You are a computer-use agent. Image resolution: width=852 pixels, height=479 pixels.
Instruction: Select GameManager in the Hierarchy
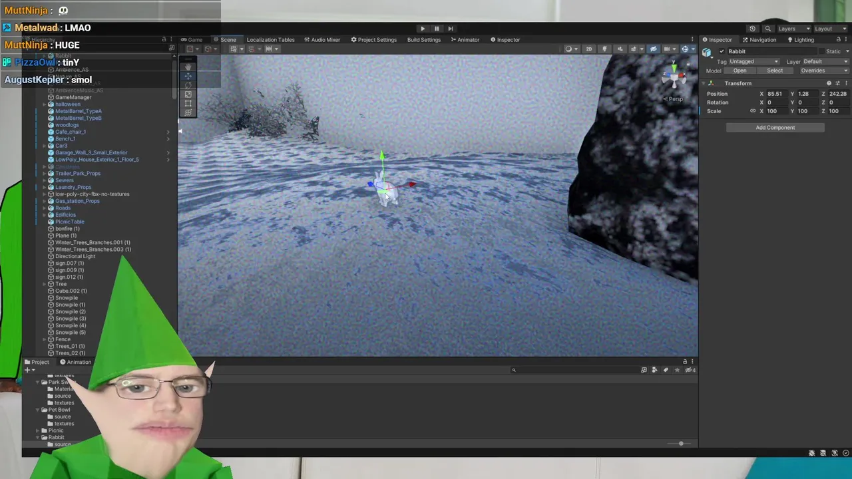point(73,98)
